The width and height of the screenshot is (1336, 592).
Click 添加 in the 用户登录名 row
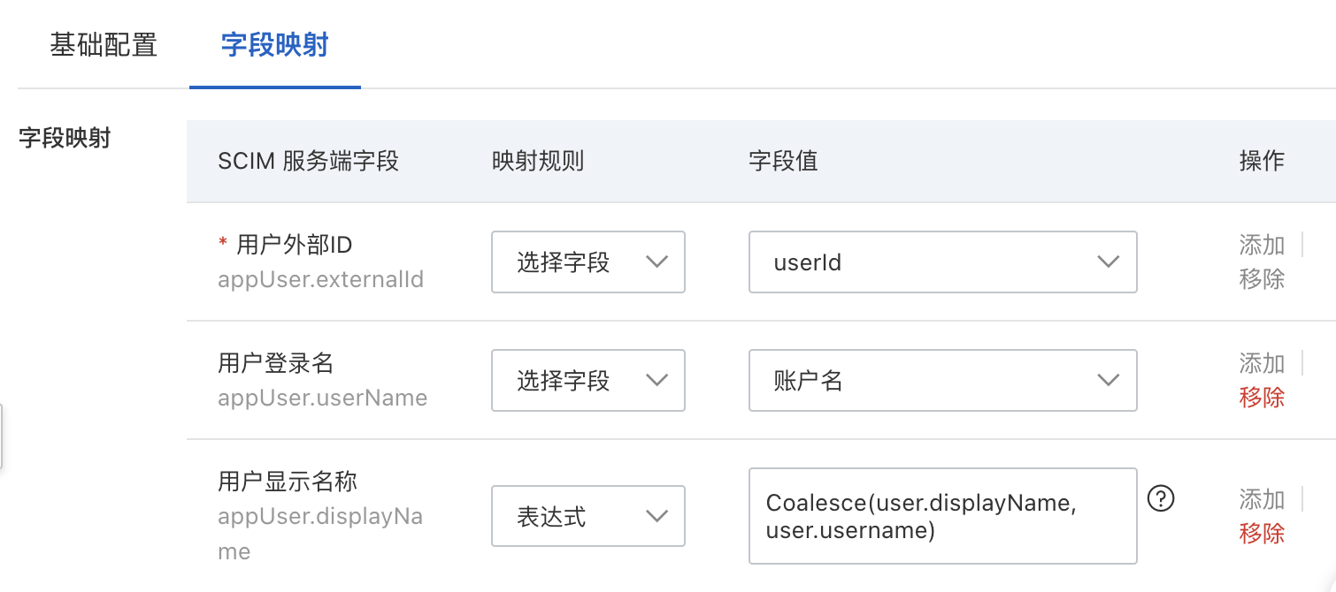point(1261,363)
